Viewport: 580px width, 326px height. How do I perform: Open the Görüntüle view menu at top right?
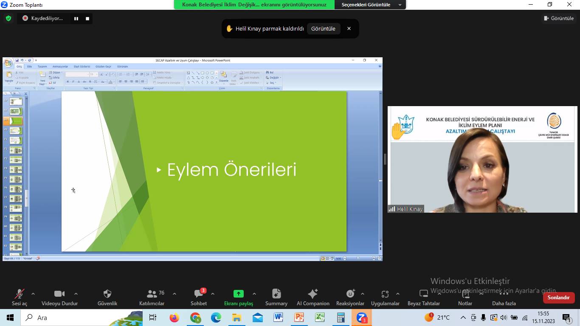tap(559, 18)
